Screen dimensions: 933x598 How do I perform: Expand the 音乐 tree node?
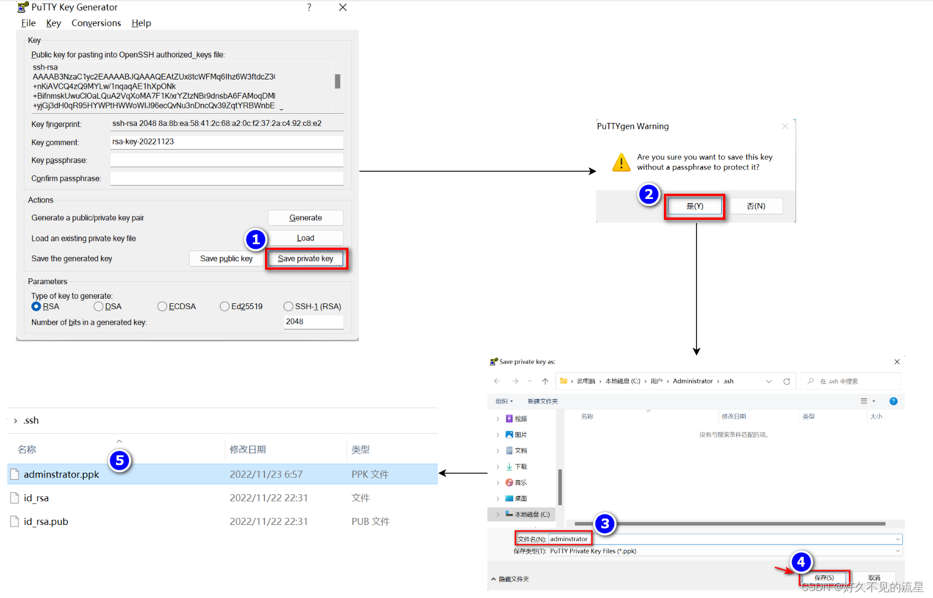point(498,483)
